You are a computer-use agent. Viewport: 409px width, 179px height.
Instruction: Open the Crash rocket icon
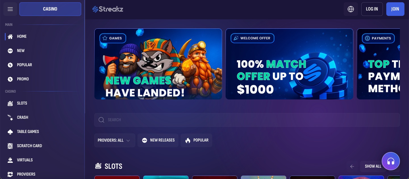(x=10, y=117)
